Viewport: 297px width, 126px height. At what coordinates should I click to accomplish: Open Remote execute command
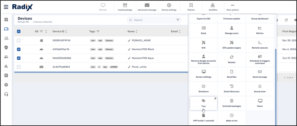tap(260, 45)
